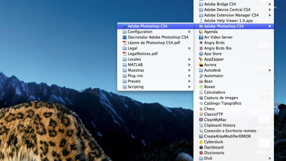Click the Photoshop CS4 application icon in submenu

(x=125, y=26)
